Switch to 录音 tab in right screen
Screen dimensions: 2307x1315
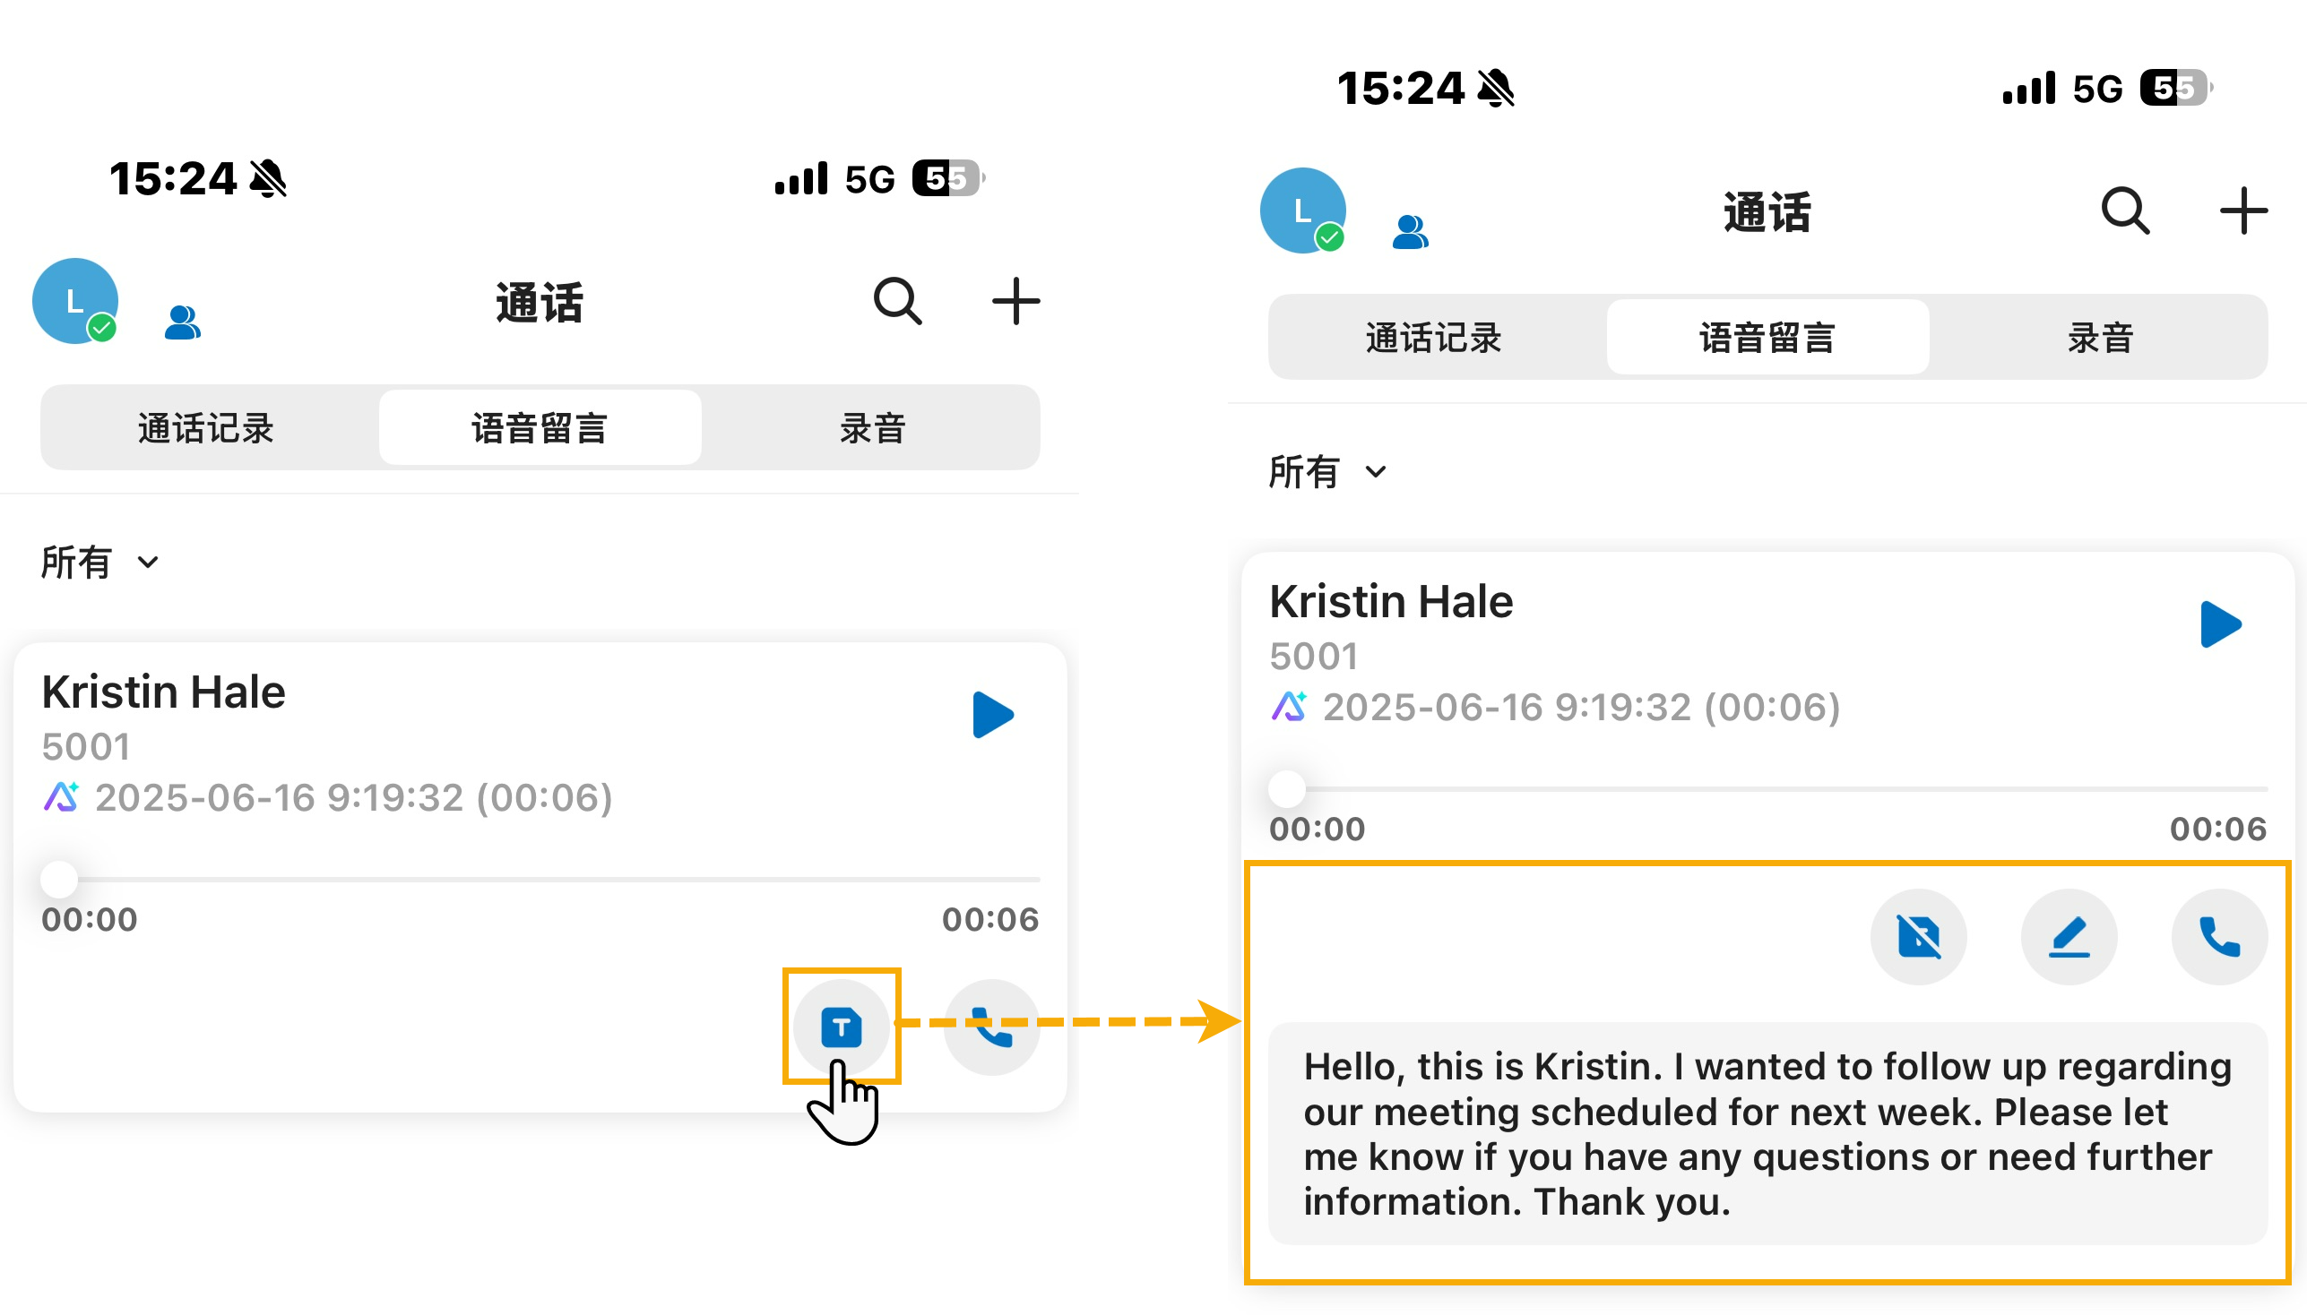(x=2099, y=338)
